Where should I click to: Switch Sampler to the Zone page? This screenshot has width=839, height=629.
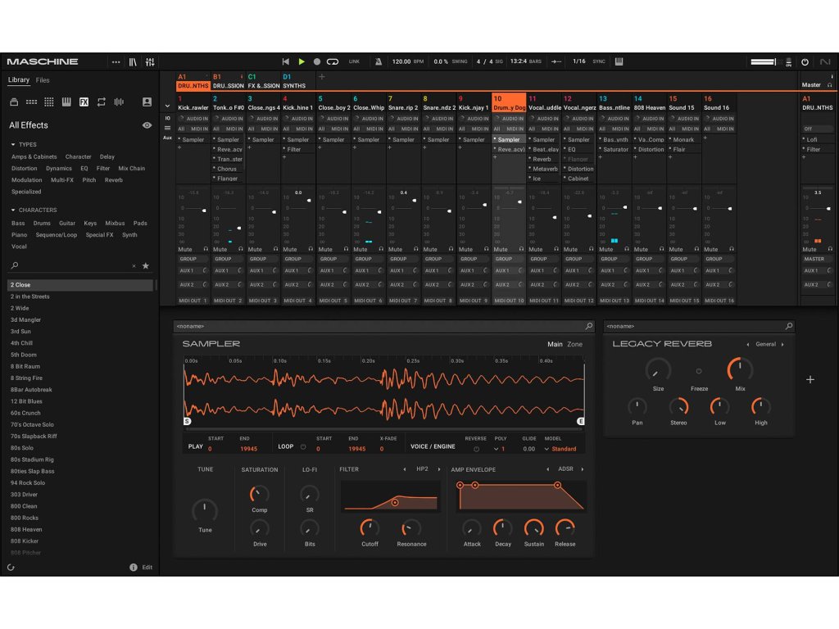[x=574, y=345]
